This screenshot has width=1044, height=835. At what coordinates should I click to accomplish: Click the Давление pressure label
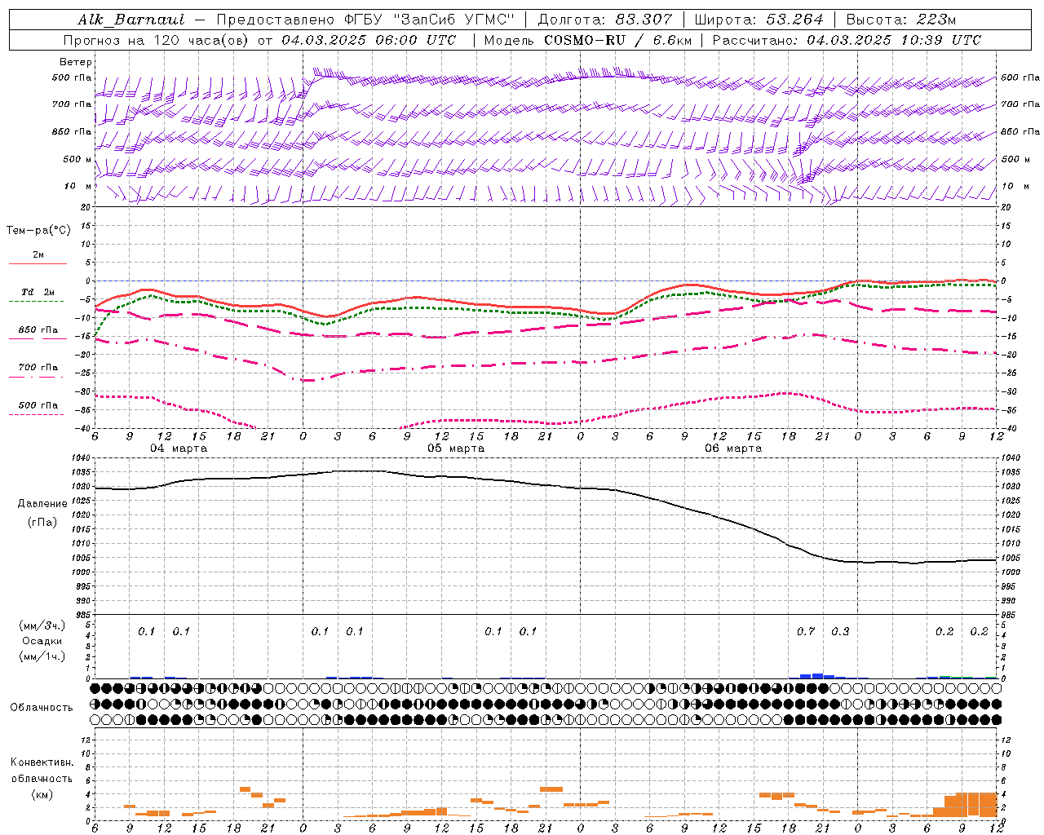point(42,504)
